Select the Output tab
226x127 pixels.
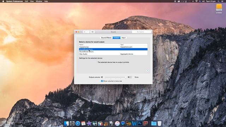(117, 38)
